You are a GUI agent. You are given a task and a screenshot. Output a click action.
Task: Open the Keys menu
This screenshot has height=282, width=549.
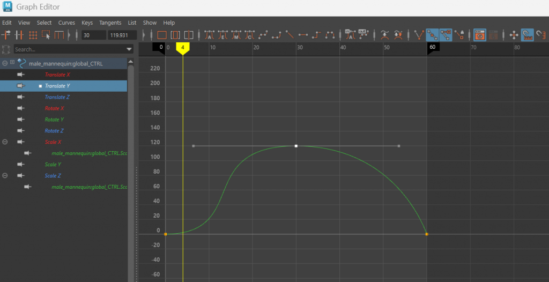[x=87, y=23]
